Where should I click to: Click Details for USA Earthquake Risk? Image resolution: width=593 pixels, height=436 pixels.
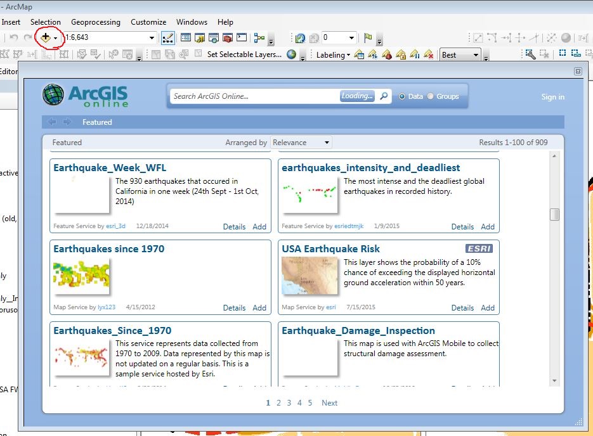(x=462, y=308)
